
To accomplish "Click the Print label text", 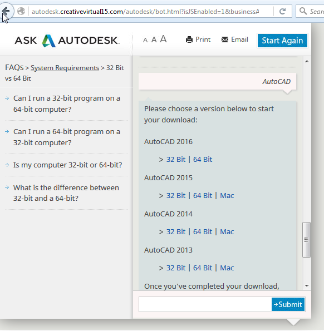I will (x=203, y=39).
